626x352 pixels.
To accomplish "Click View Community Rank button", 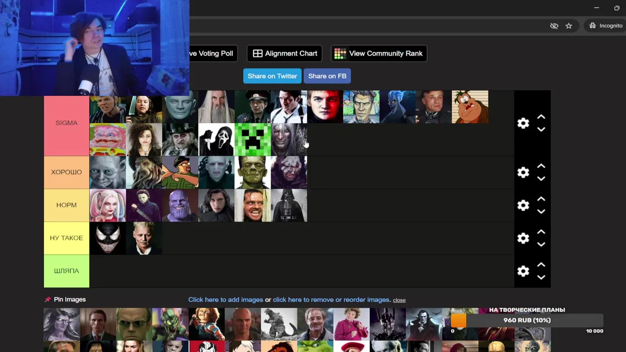I will point(379,53).
